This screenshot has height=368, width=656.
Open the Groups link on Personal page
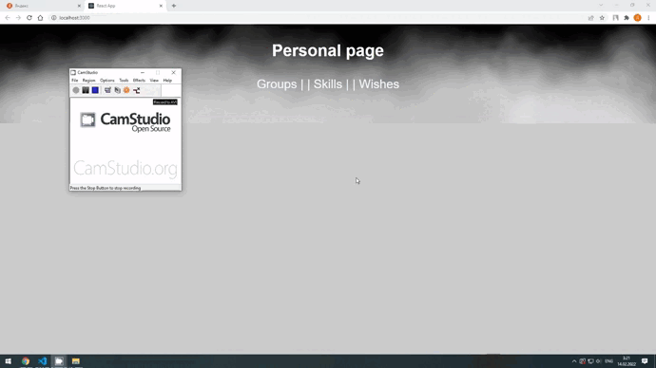click(x=277, y=84)
